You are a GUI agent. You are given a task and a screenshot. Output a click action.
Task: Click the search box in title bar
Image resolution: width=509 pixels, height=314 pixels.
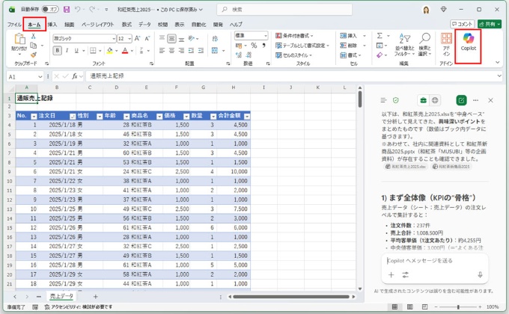point(284,10)
